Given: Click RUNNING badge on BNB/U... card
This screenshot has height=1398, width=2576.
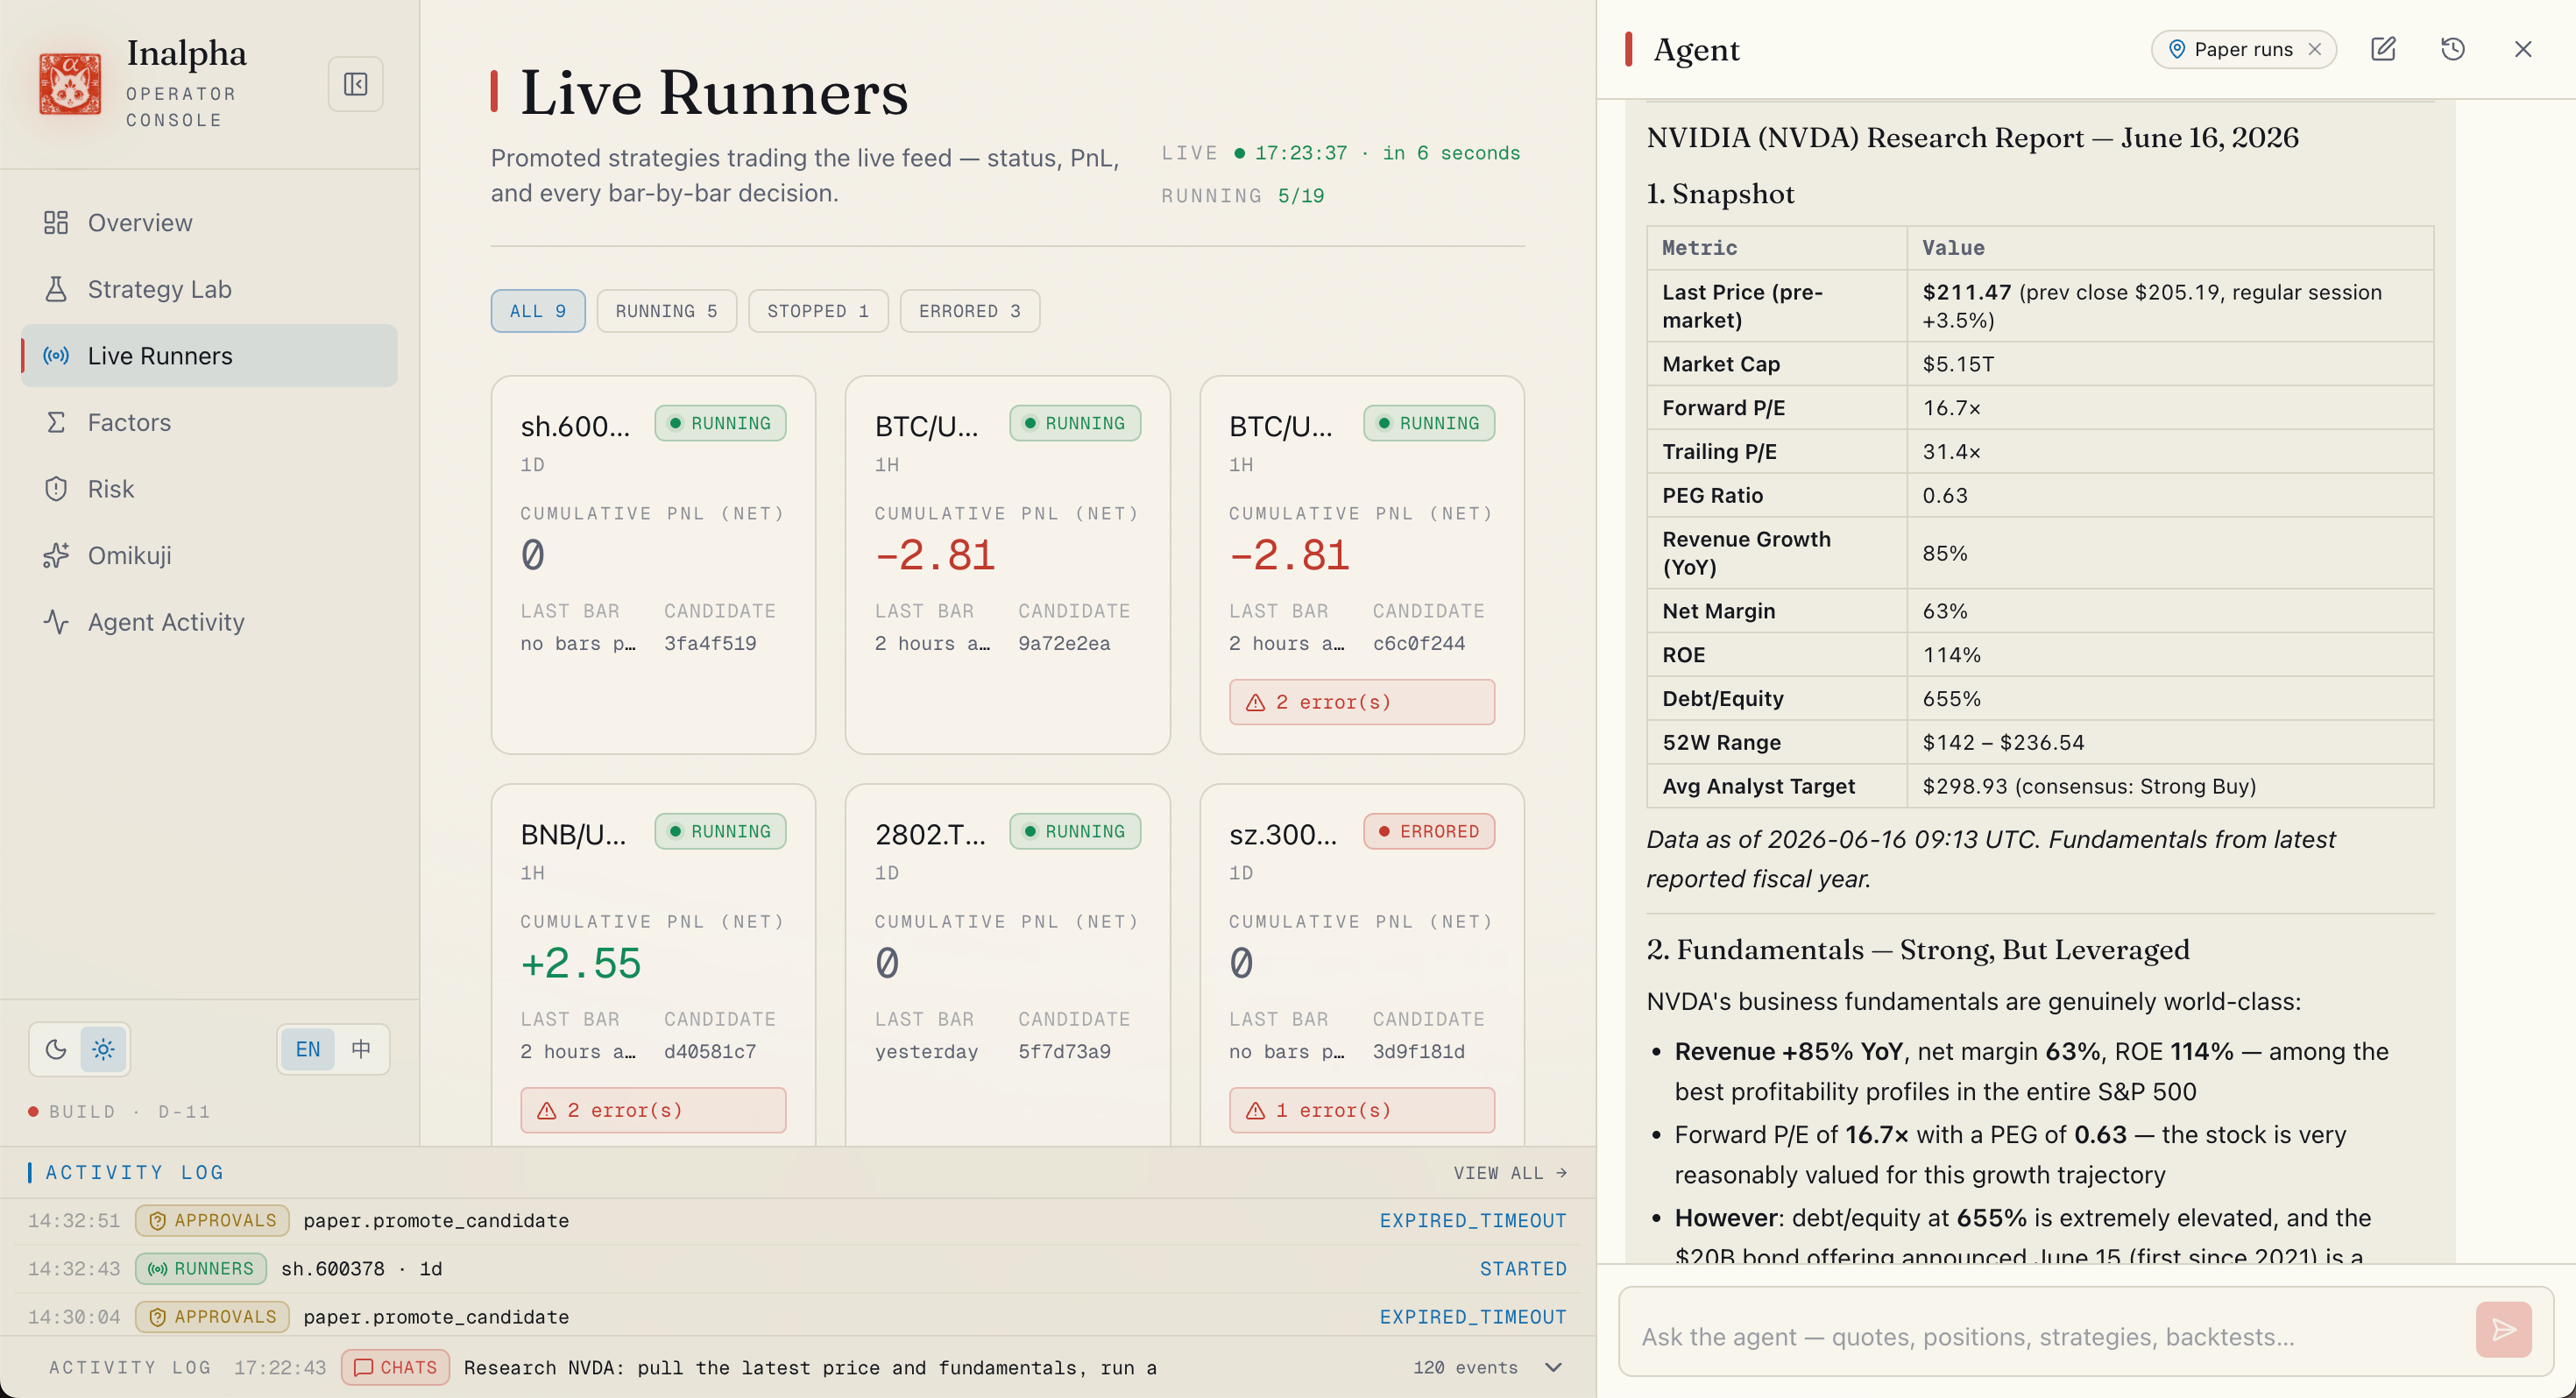Looking at the screenshot, I should tap(720, 831).
